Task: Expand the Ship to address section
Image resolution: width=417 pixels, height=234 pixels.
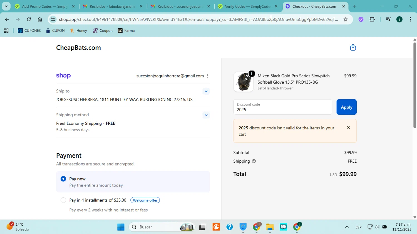Action: [x=206, y=91]
